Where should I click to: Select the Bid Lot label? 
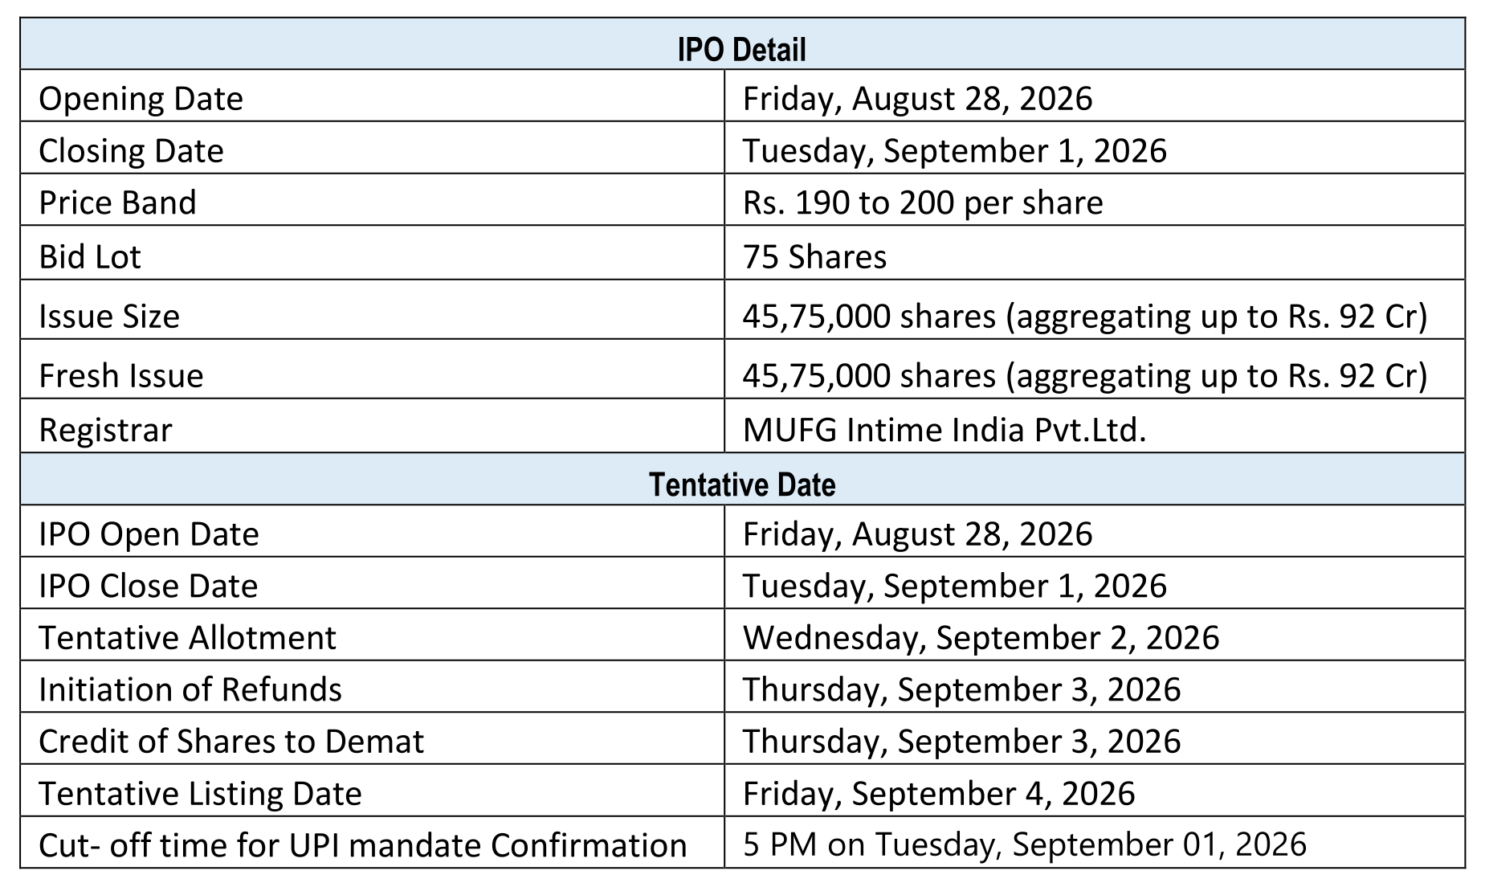pyautogui.click(x=90, y=257)
